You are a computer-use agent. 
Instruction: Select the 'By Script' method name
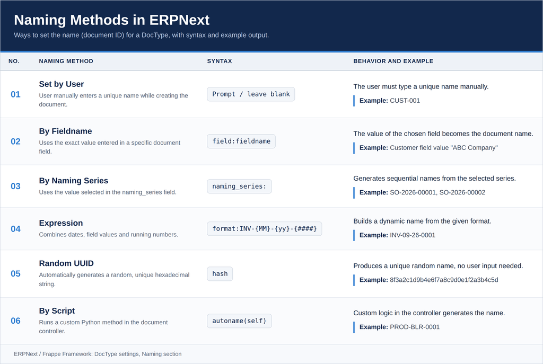pyautogui.click(x=57, y=310)
